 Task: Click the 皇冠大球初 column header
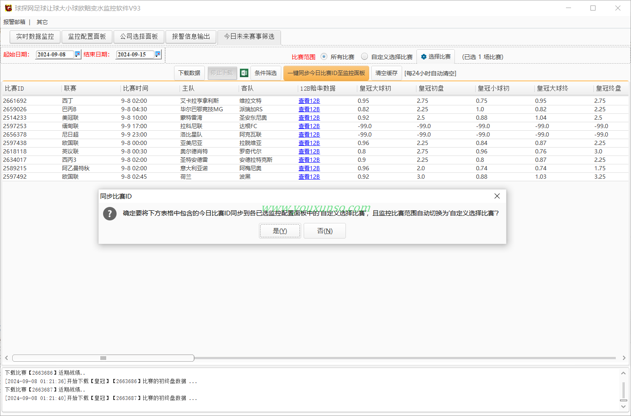point(386,89)
